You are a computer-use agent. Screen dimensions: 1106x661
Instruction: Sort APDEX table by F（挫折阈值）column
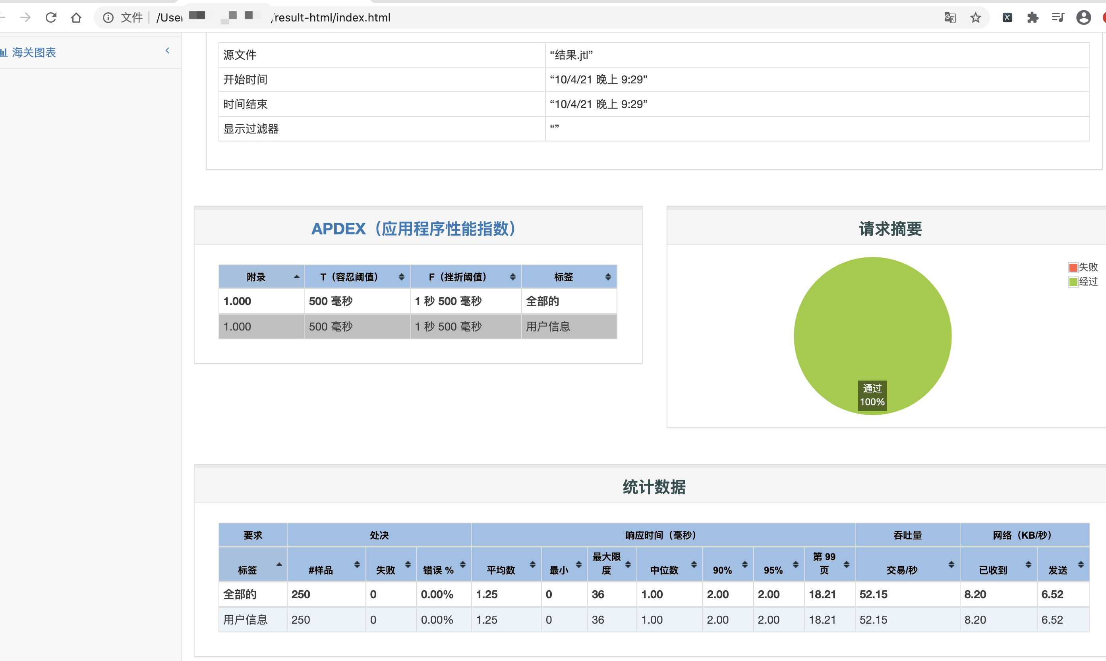pyautogui.click(x=466, y=276)
